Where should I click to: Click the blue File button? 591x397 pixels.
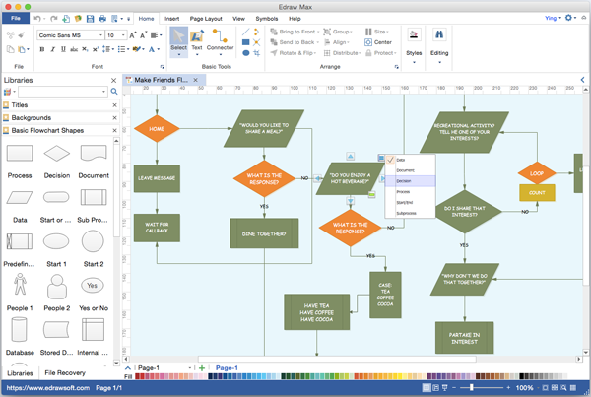(16, 18)
